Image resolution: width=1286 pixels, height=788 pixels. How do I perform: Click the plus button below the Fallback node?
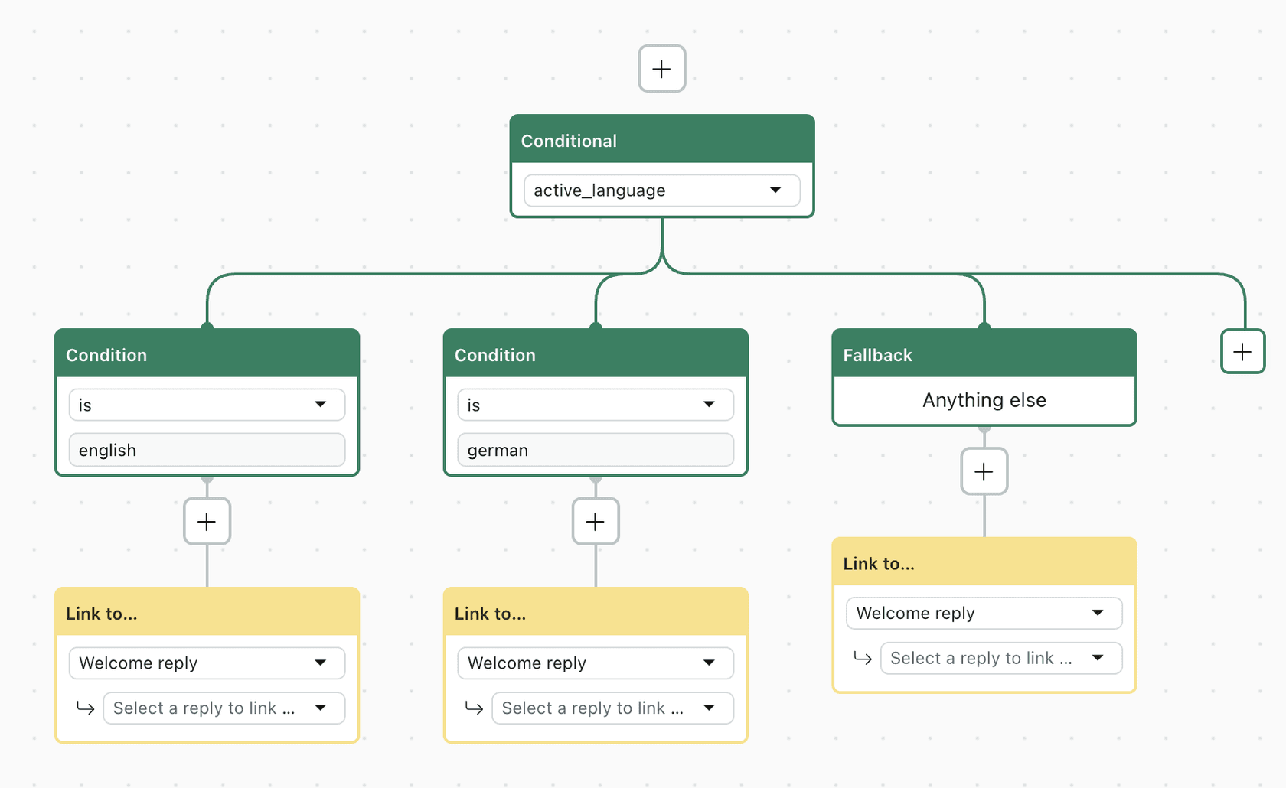tap(984, 472)
